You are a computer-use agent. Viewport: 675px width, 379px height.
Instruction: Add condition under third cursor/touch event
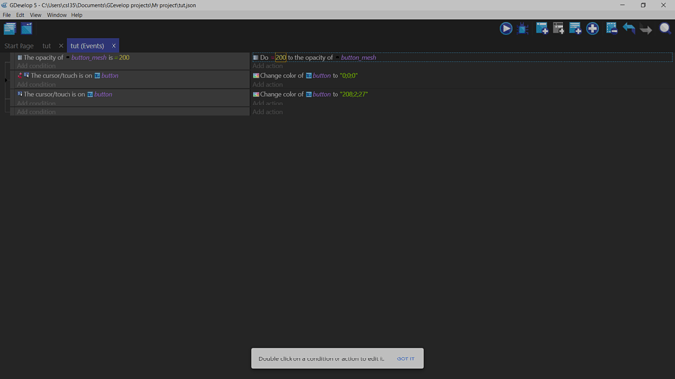36,104
